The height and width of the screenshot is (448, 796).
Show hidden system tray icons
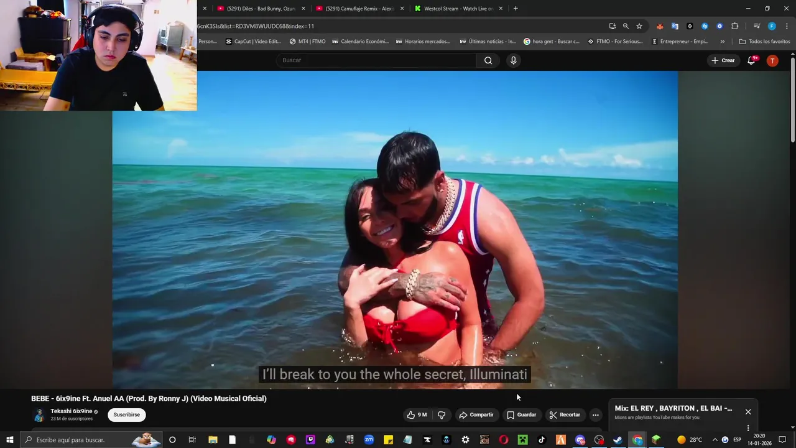pos(715,440)
